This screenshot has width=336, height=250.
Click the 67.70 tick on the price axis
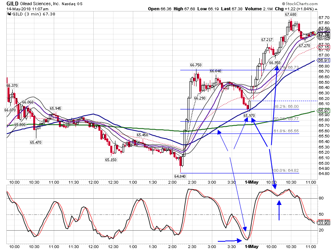[324, 17]
